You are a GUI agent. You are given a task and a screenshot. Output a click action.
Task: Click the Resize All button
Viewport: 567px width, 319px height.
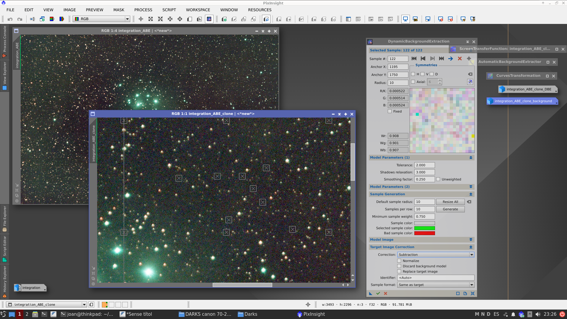450,202
